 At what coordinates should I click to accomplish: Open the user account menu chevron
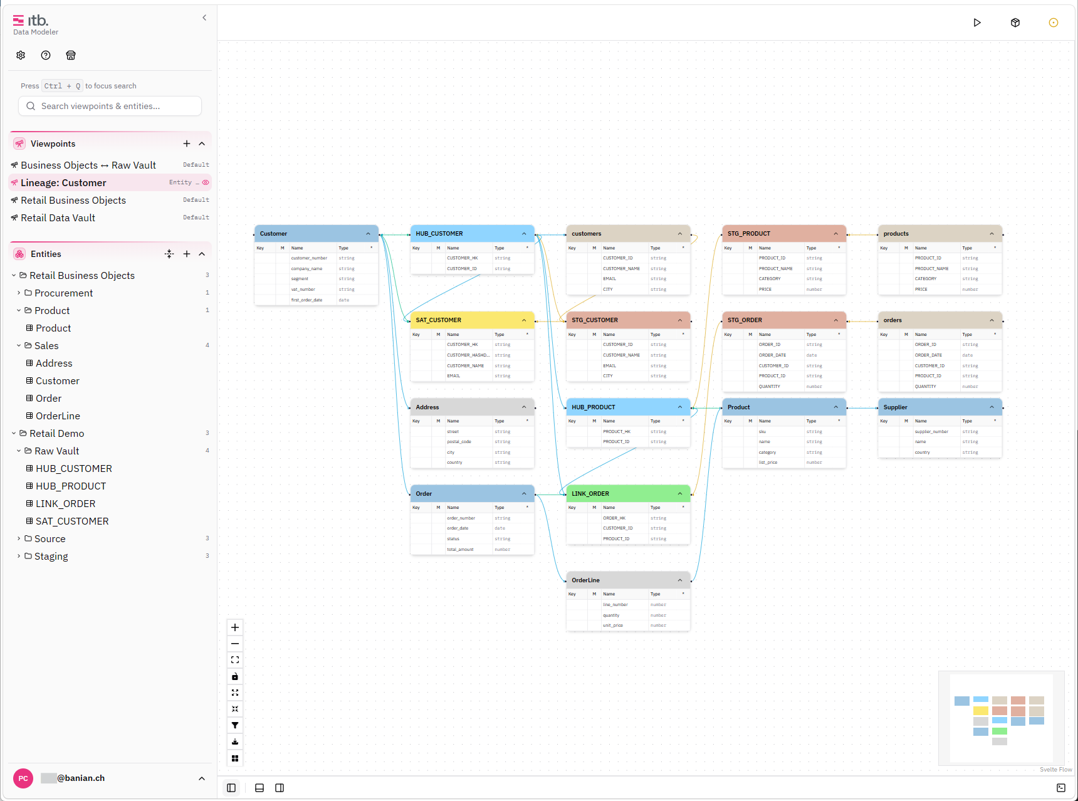(x=202, y=778)
